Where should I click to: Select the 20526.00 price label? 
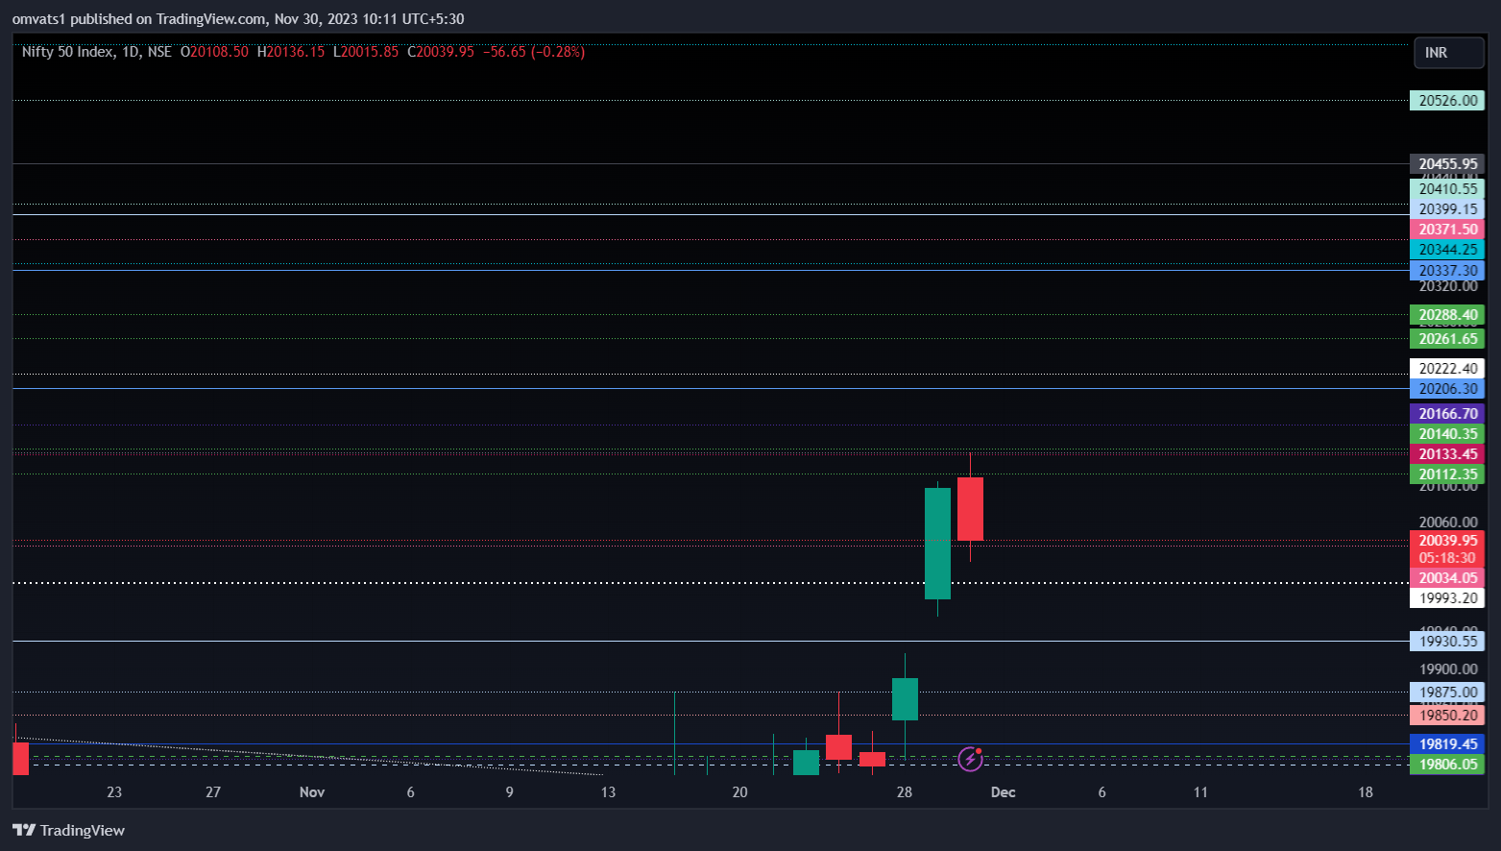point(1447,101)
